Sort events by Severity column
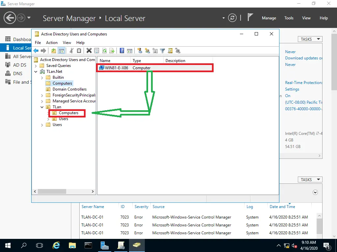337x252 pixels. [x=141, y=207]
